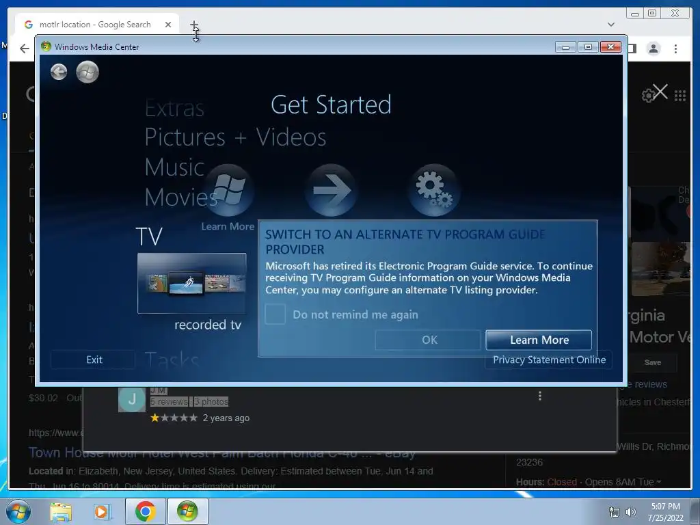Click the 5 reviews · 3 photos text
Viewport: 700px width, 525px height.
[x=189, y=401]
